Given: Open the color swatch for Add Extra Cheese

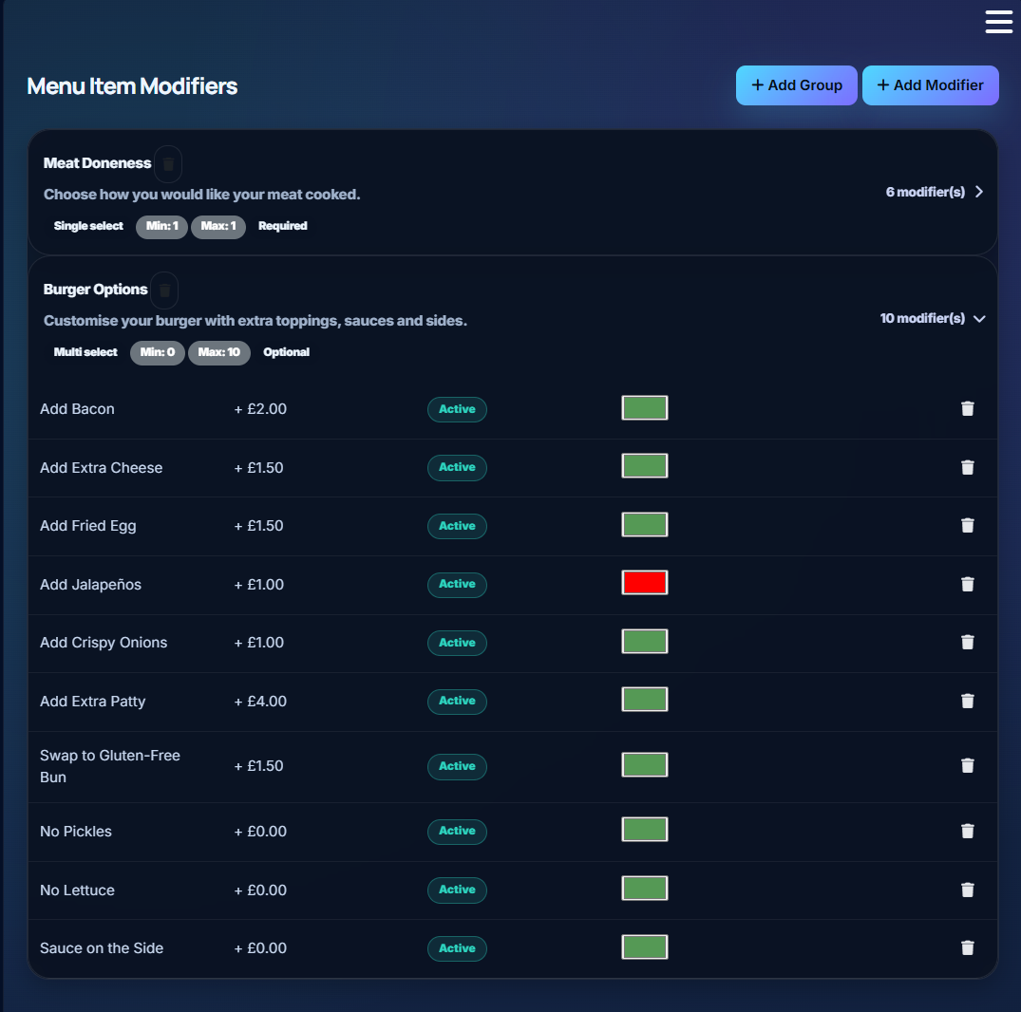Looking at the screenshot, I should 645,466.
